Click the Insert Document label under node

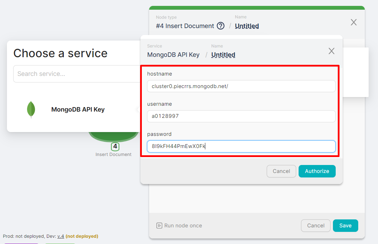tap(113, 155)
